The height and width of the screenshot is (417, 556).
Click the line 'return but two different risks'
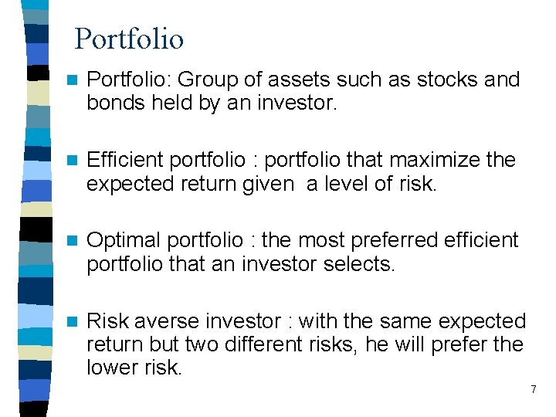coord(222,344)
